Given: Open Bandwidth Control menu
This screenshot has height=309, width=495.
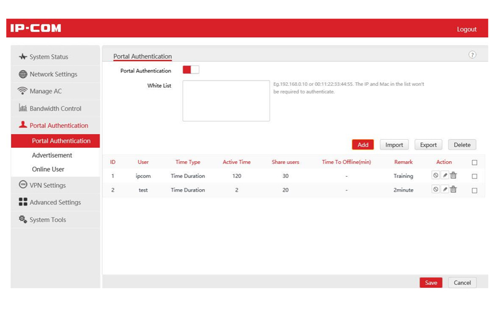Looking at the screenshot, I should click(x=55, y=108).
